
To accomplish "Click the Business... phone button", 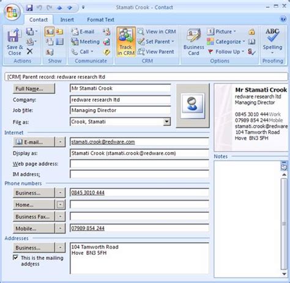I will point(34,193).
